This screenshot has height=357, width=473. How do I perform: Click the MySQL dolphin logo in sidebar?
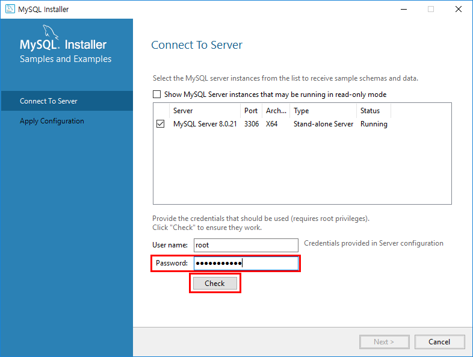pos(51,33)
